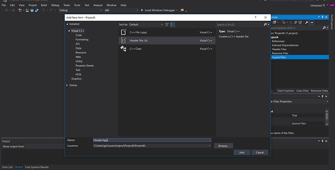
Task: Click the Undo toolbar icon
Action: (x=43, y=10)
